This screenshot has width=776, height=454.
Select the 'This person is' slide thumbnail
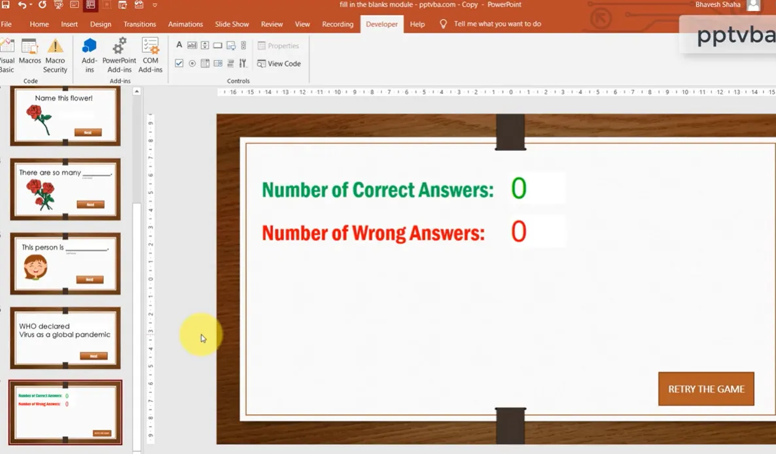coord(65,264)
